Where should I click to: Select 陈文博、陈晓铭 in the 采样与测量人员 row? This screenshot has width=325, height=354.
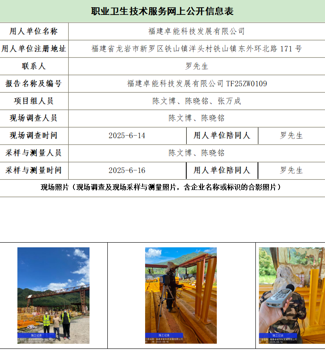[196, 153]
